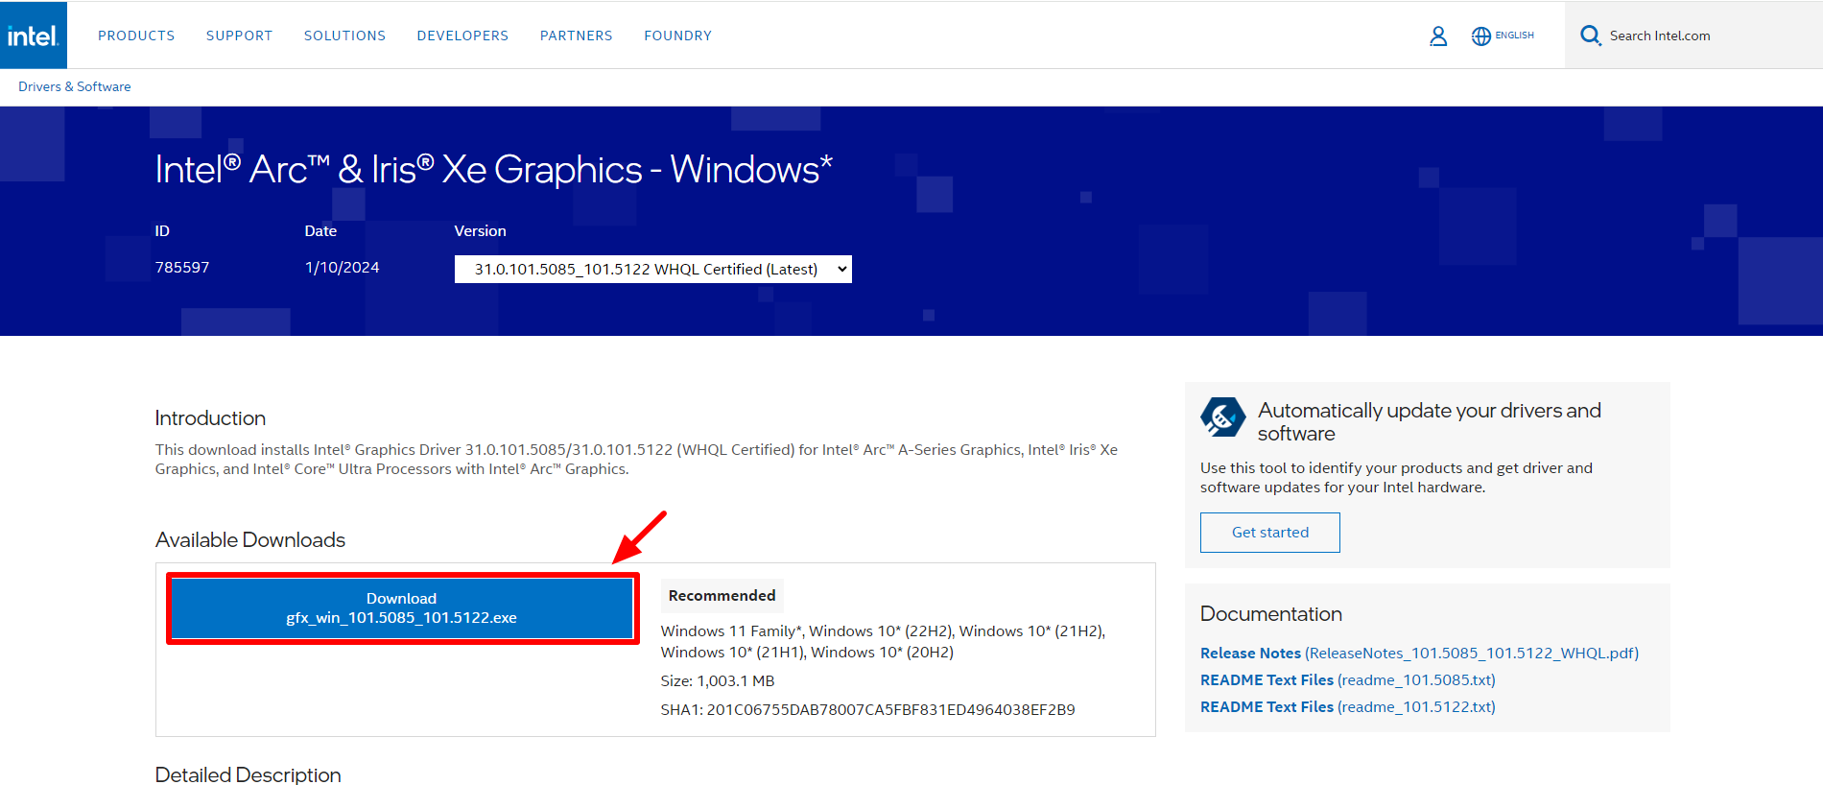Open the Support menu
The width and height of the screenshot is (1823, 785).
(239, 36)
